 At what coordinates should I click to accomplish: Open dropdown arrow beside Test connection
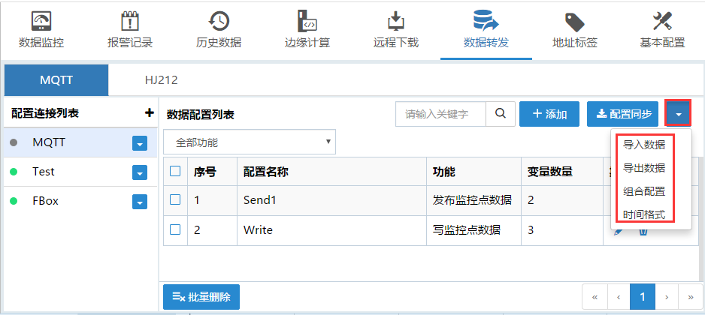(x=139, y=172)
